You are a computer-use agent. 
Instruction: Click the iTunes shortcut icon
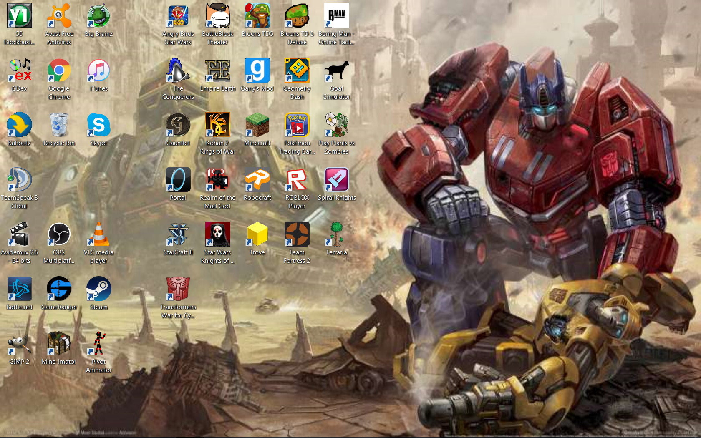(99, 70)
